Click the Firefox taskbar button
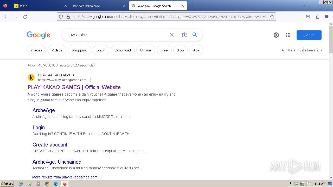Viewport: 333px width, 187px height. click(x=65, y=184)
